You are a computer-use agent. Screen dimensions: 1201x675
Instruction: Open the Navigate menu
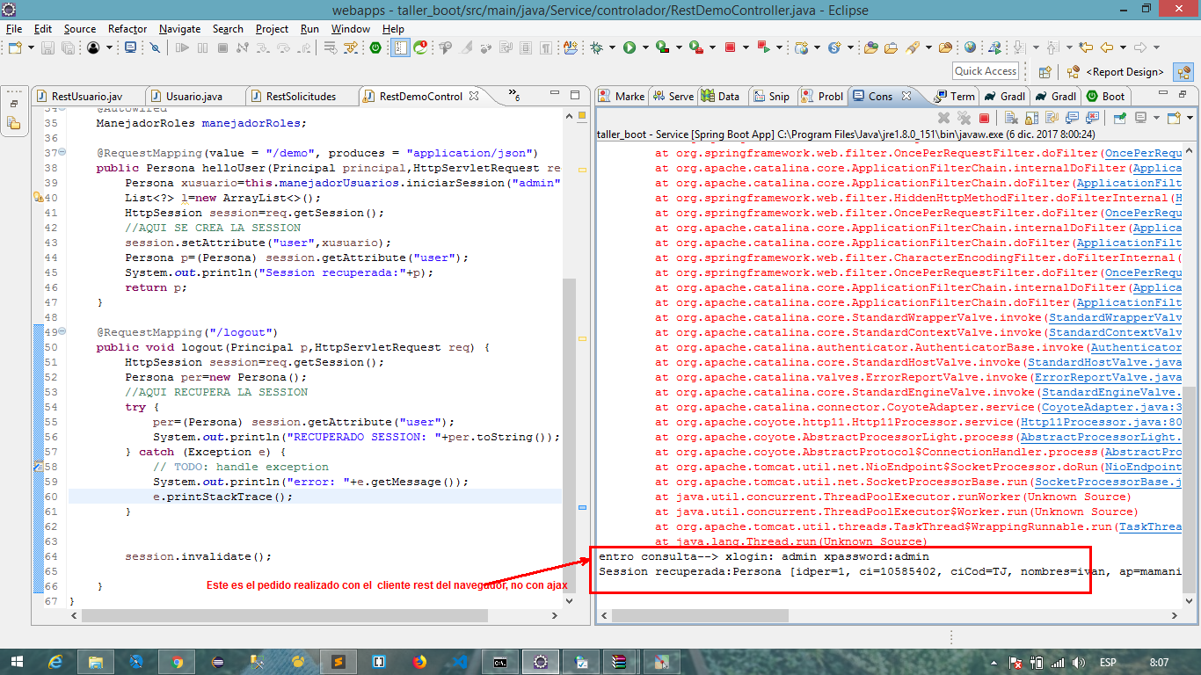(x=180, y=29)
